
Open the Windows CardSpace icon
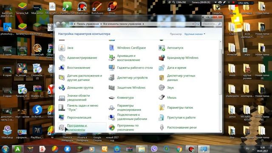(x=111, y=48)
